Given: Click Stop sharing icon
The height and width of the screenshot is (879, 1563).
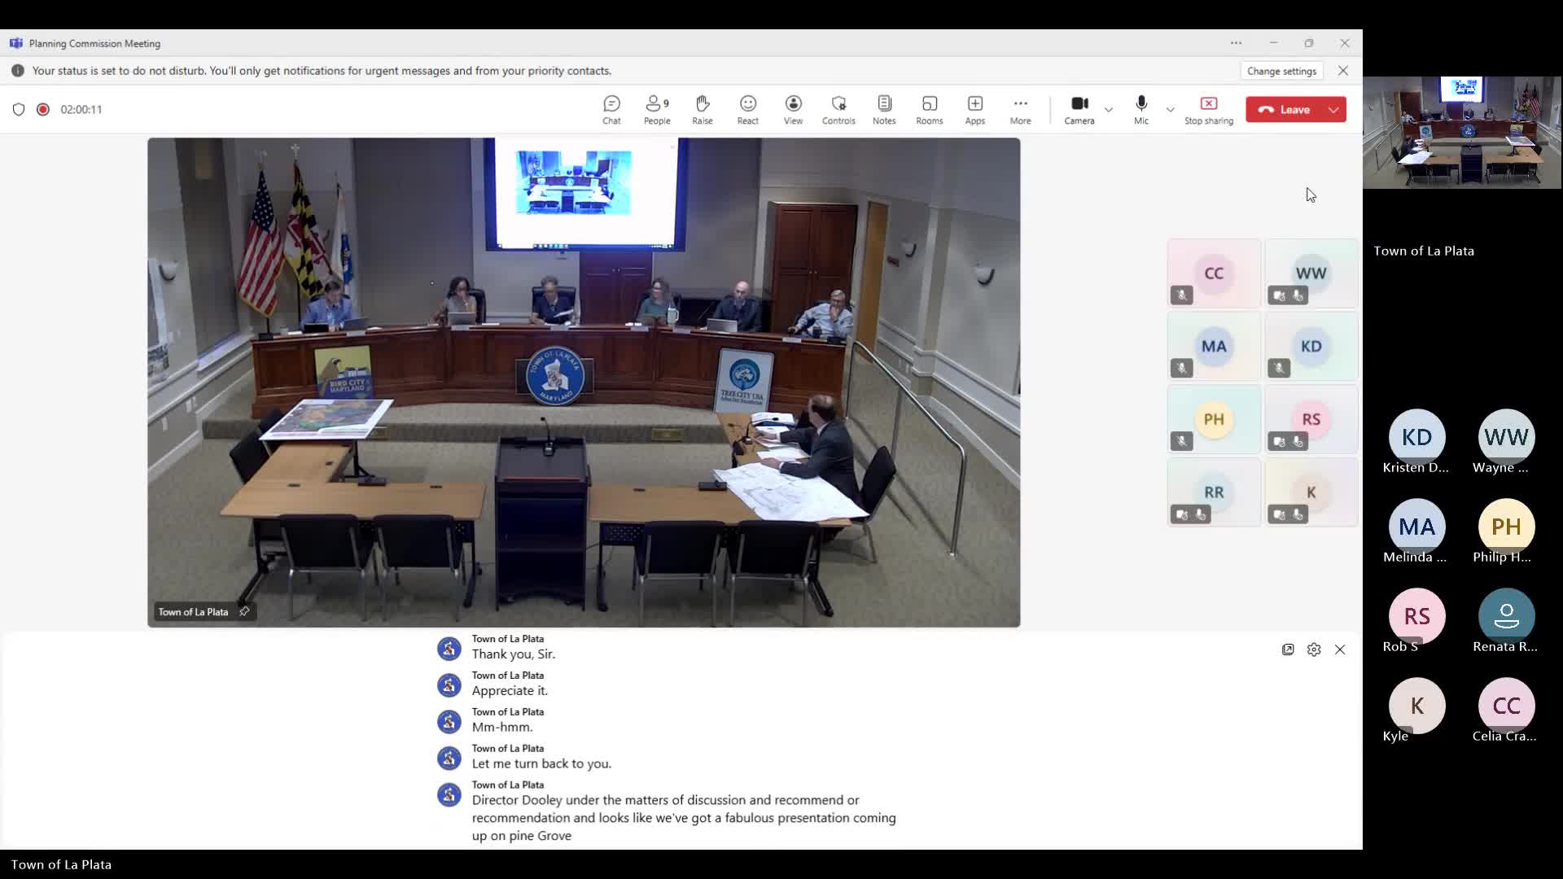Looking at the screenshot, I should pyautogui.click(x=1208, y=109).
